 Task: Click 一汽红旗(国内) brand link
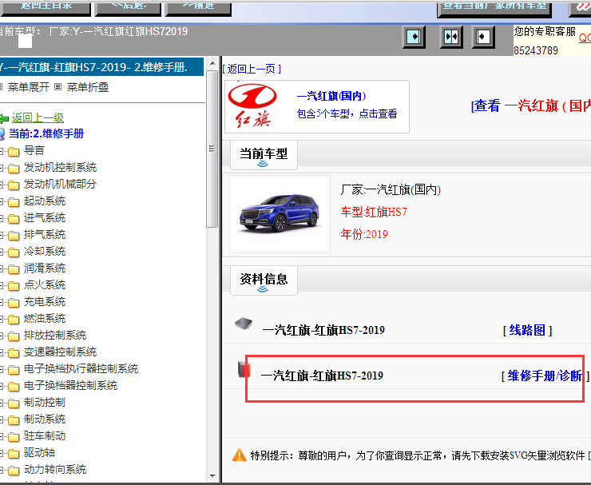click(x=331, y=96)
